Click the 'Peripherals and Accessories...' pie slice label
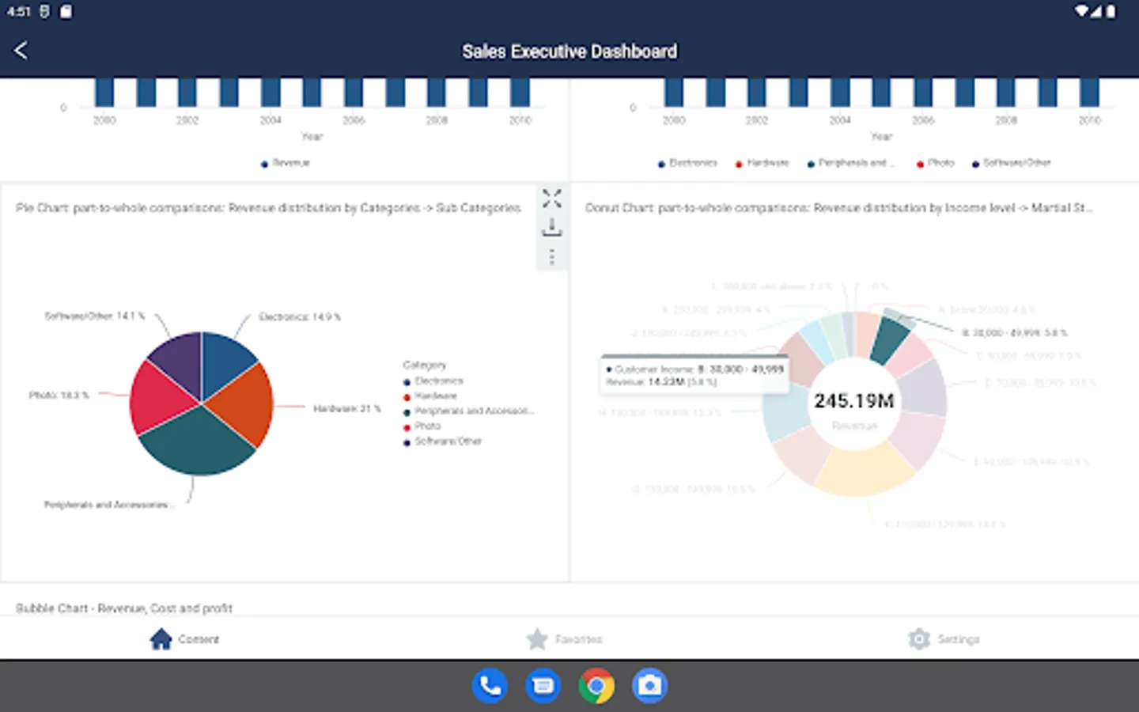 109,505
